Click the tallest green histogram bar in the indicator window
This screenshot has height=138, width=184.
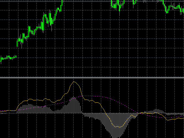[x=74, y=105]
